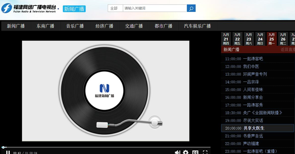This screenshot has height=154, width=295.
Task: Click the Fujian Radio & Television logo
Action: [x=30, y=8]
